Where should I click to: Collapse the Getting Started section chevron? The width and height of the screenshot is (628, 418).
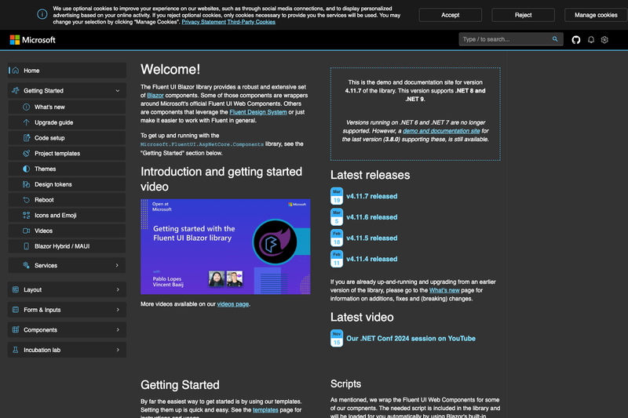(x=117, y=91)
